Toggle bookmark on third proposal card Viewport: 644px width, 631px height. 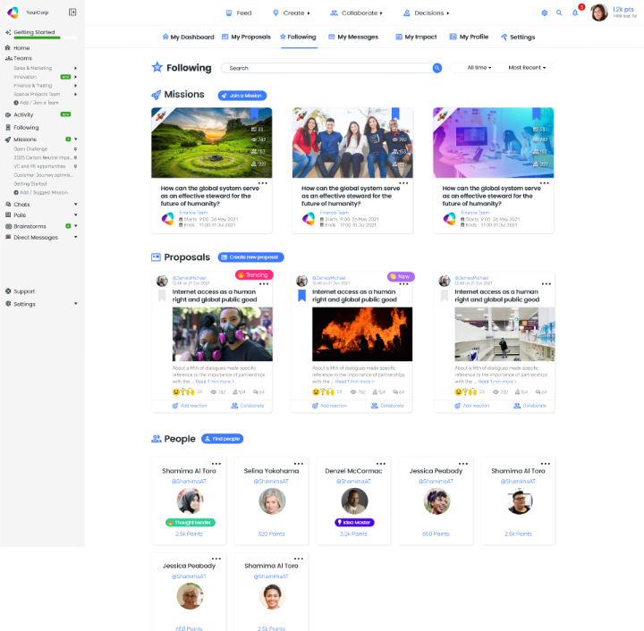click(445, 296)
